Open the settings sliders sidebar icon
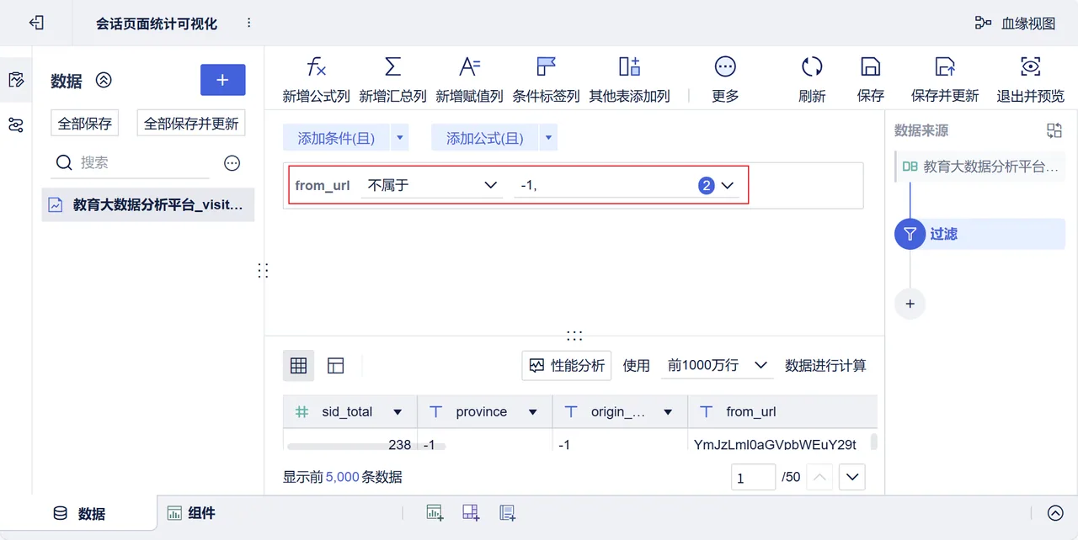The width and height of the screenshot is (1078, 540). tap(16, 125)
